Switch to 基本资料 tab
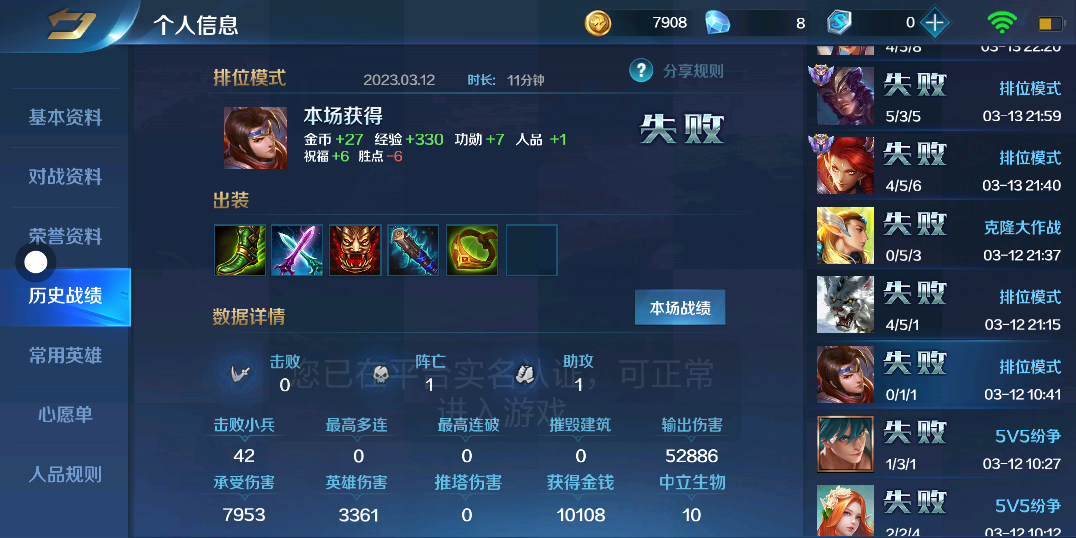The image size is (1076, 538). (x=65, y=118)
